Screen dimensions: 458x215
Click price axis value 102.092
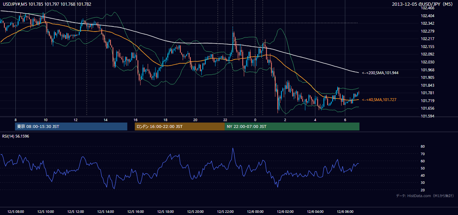click(427, 54)
